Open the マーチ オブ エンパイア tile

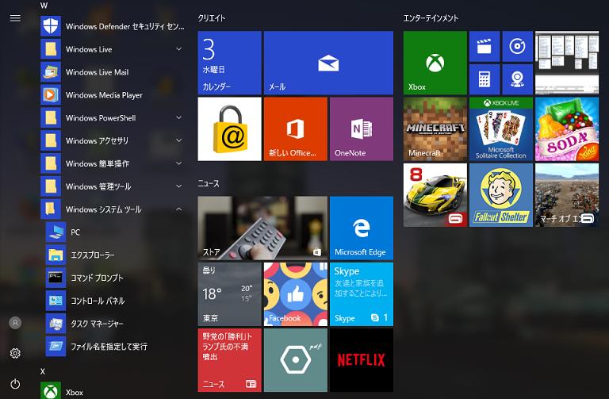567,195
